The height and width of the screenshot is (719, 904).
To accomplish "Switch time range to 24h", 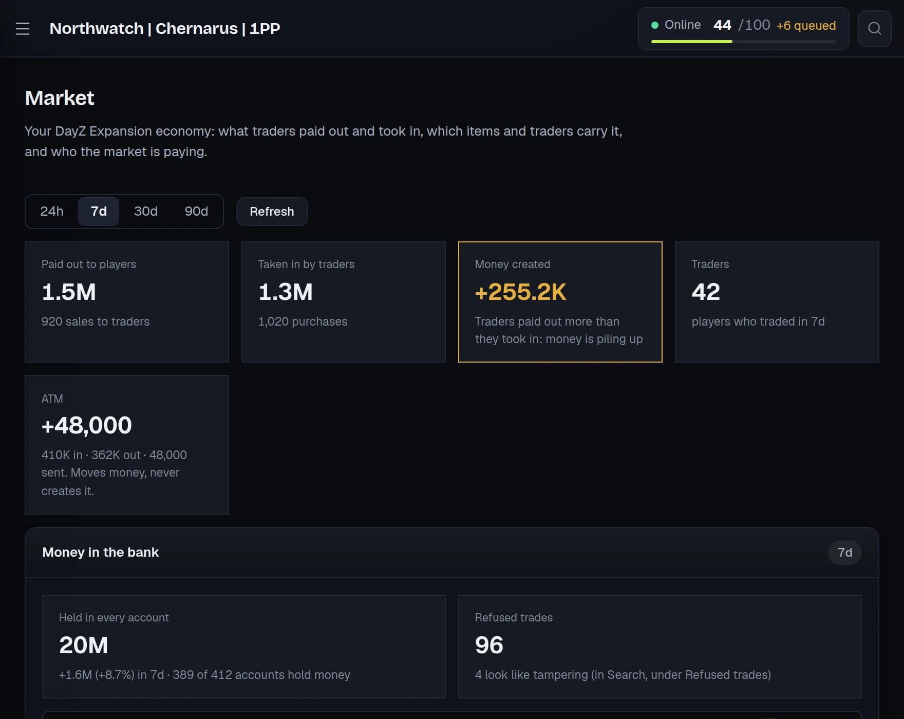I will (x=52, y=211).
